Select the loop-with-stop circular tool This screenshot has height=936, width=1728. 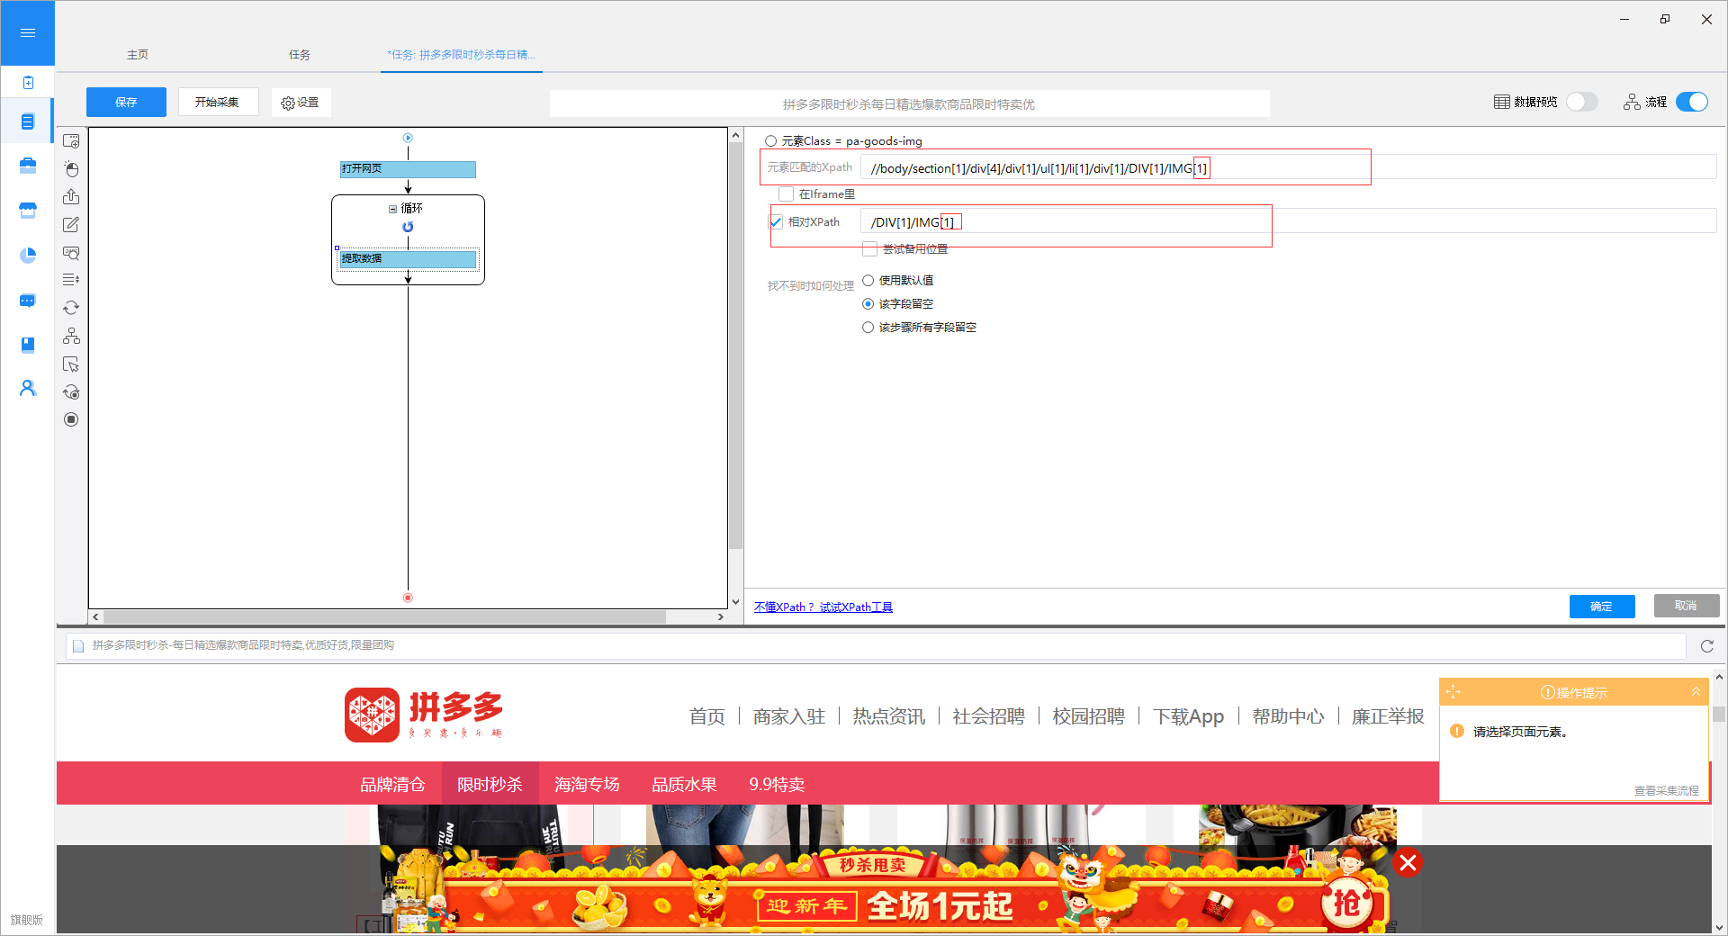pyautogui.click(x=71, y=391)
